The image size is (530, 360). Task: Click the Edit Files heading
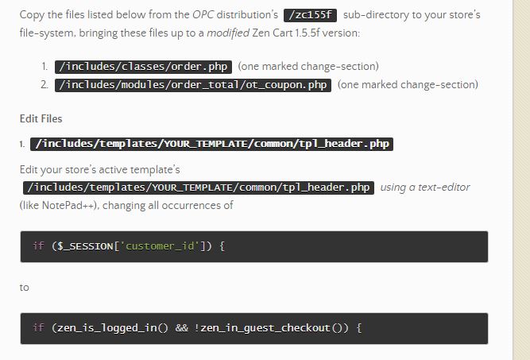click(41, 118)
